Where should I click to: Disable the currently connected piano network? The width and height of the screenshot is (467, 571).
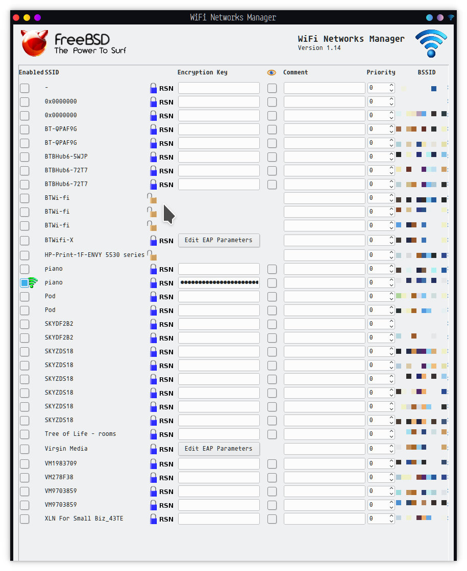point(24,283)
